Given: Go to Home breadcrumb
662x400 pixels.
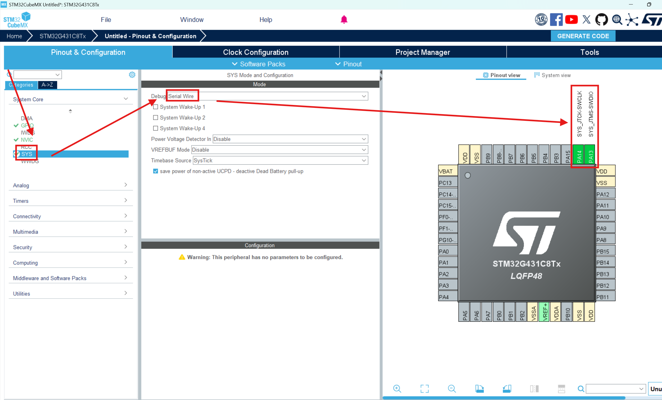Looking at the screenshot, I should pyautogui.click(x=14, y=36).
